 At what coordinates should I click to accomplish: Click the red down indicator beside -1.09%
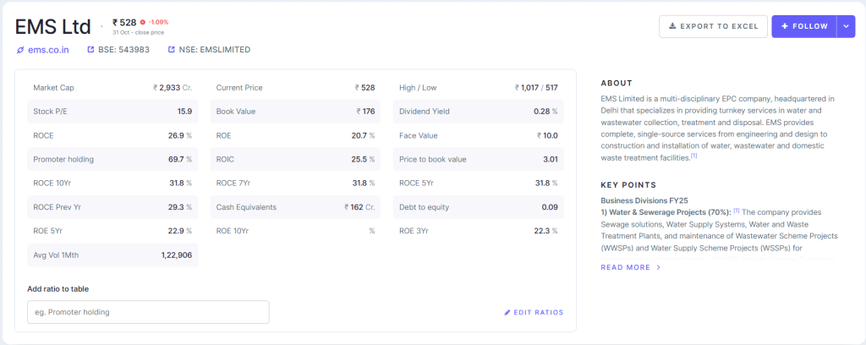(x=143, y=21)
